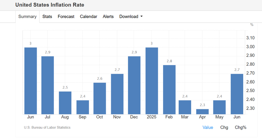Click the 3.00 y-axis label
The width and height of the screenshot is (262, 140).
(x=250, y=47)
